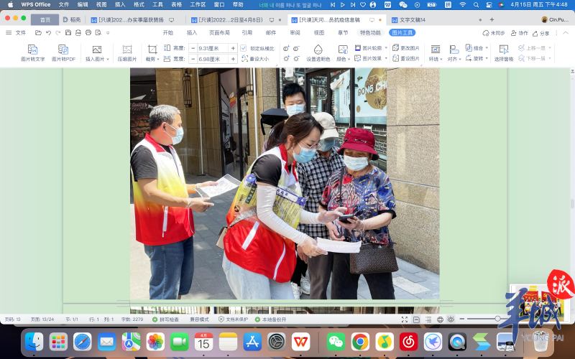Click the undo arrow icon
575x359 pixels.
click(x=48, y=32)
